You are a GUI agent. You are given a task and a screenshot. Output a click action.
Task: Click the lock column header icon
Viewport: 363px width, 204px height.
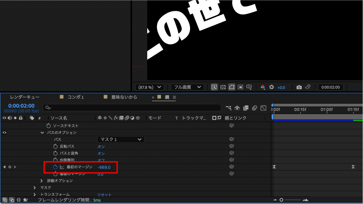pos(21,118)
